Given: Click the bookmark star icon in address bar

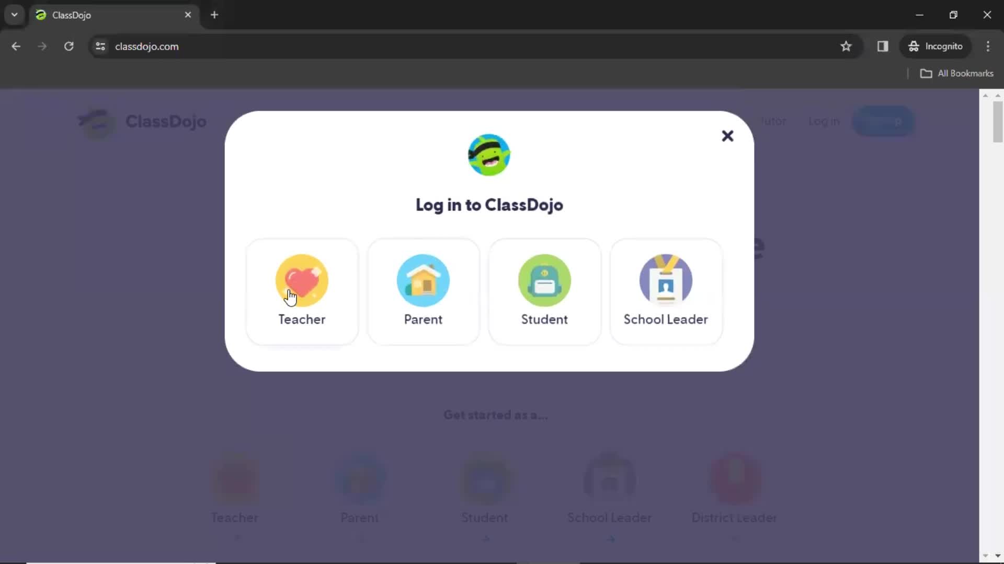Looking at the screenshot, I should 848,46.
